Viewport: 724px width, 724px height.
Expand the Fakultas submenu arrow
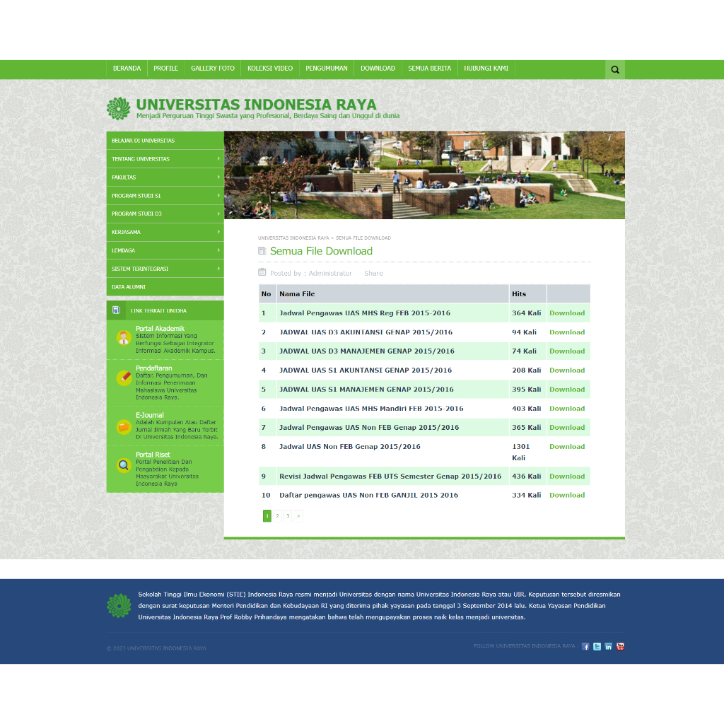[218, 177]
